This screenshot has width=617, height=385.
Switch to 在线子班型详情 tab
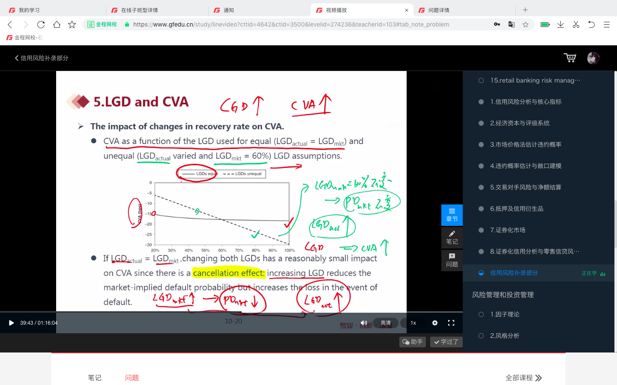157,10
